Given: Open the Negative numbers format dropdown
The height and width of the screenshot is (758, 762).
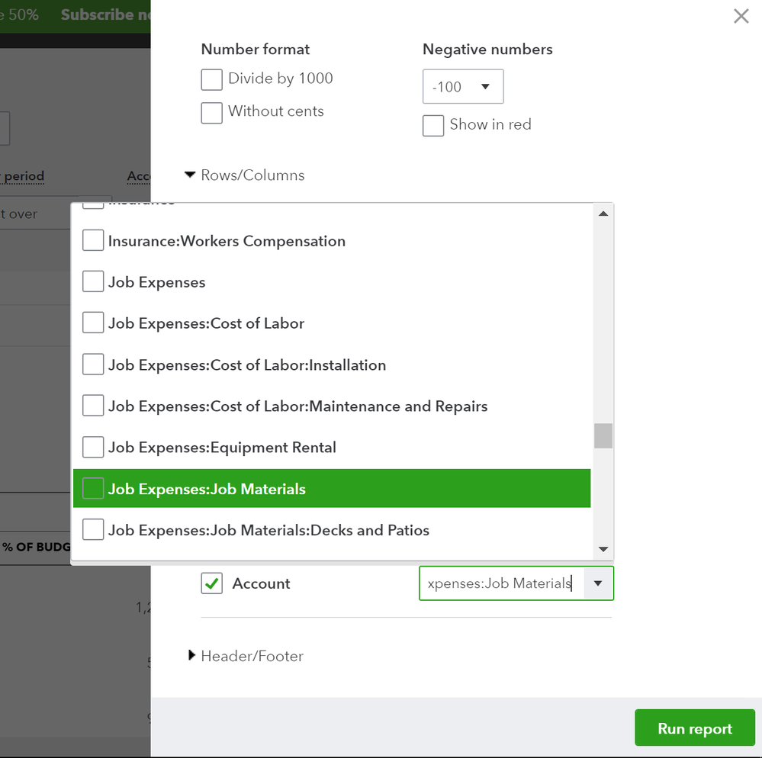Looking at the screenshot, I should 463,87.
